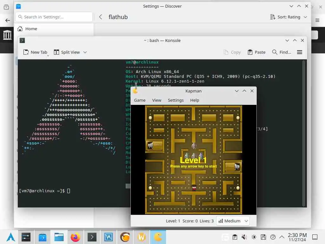Click Paste in Konsole toolbar

pos(256,52)
